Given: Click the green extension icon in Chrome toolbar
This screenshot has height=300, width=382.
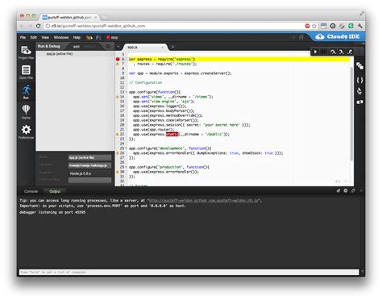Looking at the screenshot, I should click(351, 26).
